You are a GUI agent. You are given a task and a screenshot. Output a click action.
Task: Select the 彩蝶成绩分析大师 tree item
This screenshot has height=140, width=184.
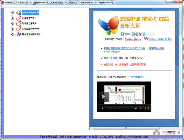[30, 29]
